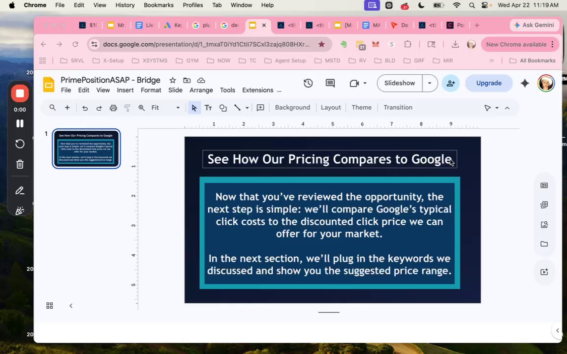The height and width of the screenshot is (354, 567).
Task: Add a new slide with plus
Action: click(67, 108)
